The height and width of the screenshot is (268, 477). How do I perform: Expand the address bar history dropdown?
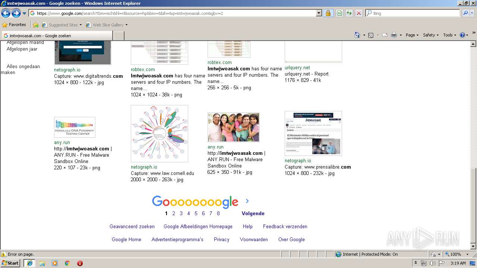tap(319, 13)
